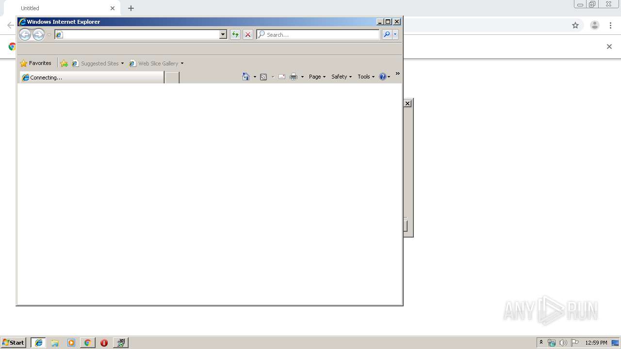Go back in Internet Explorer
The height and width of the screenshot is (349, 621).
[x=25, y=34]
